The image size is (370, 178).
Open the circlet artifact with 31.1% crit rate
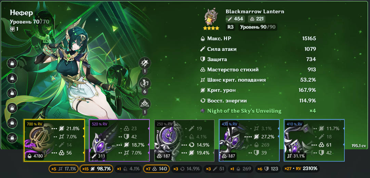(x=314, y=140)
